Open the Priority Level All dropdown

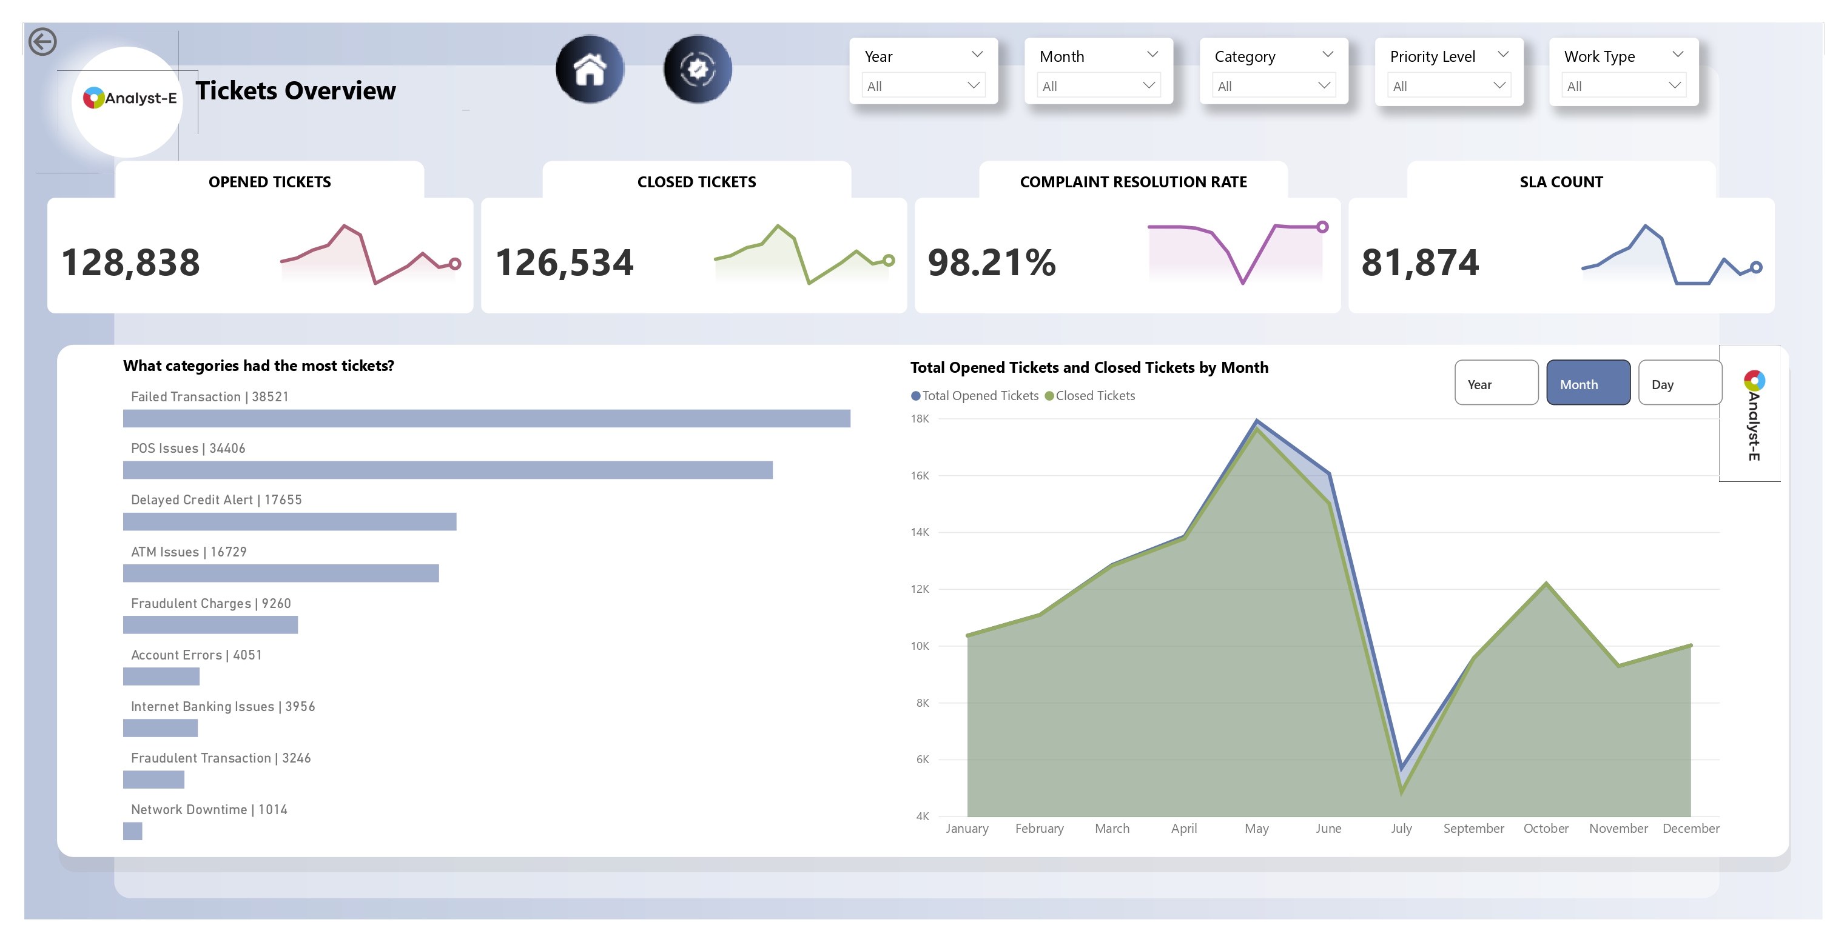coord(1448,86)
